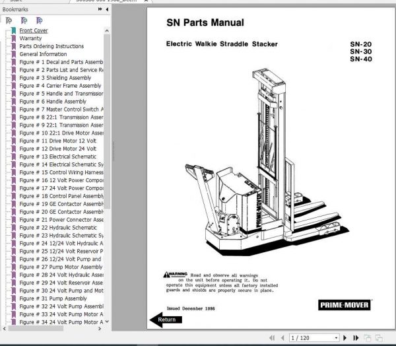The height and width of the screenshot is (346, 396).
Task: Select Figure # 31 Pump Assembly
Action: (x=53, y=298)
